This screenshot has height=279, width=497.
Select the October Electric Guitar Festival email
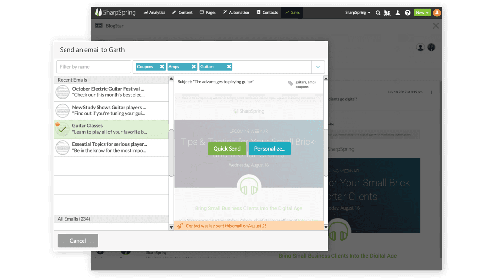tap(112, 92)
